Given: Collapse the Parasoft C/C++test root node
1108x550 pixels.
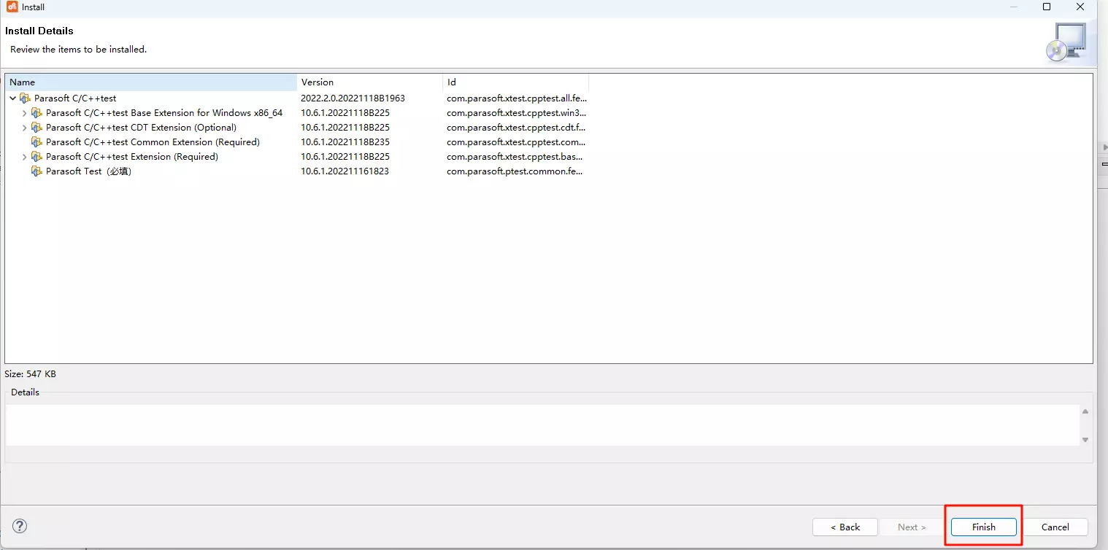Looking at the screenshot, I should [13, 98].
